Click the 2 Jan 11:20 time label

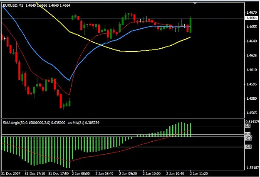[x=199, y=174]
